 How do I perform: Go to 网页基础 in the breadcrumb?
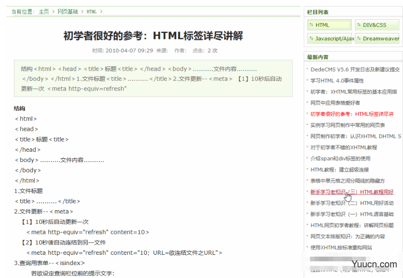tap(68, 12)
